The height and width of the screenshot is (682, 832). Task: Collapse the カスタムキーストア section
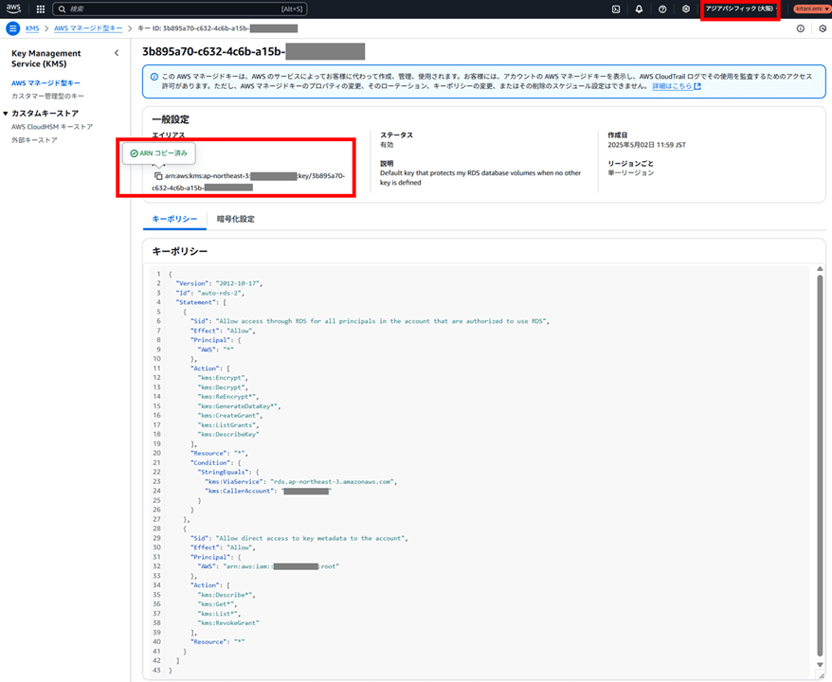(6, 114)
